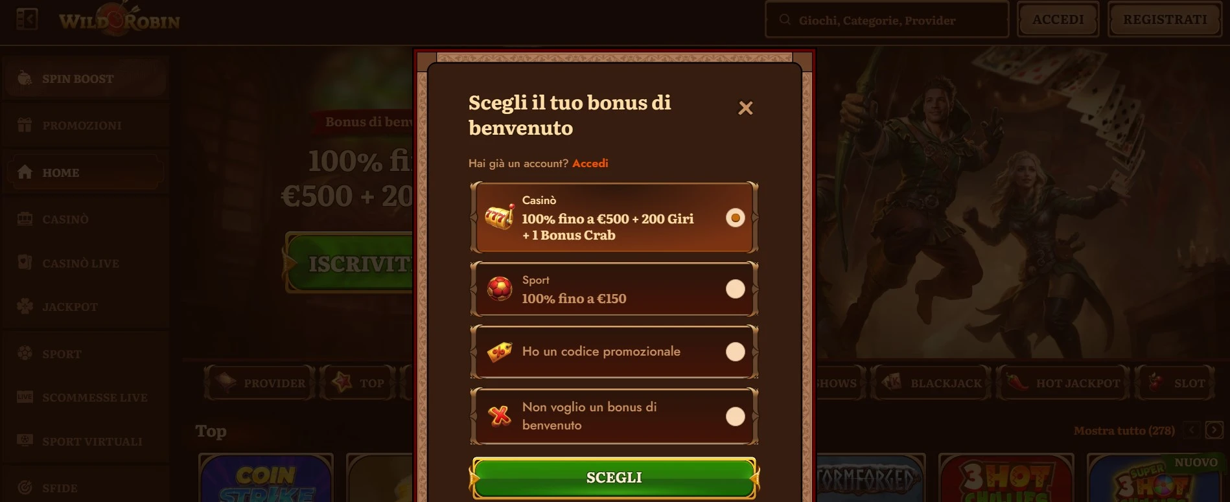Image resolution: width=1230 pixels, height=502 pixels.
Task: Collapse the sidebar with top-left panel icon
Action: [x=27, y=19]
